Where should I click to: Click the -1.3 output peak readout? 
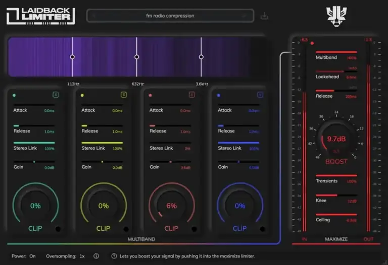point(368,40)
